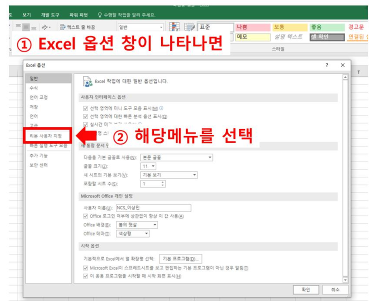Select 리본 사용자 지정 in options sidebar

[x=48, y=136]
